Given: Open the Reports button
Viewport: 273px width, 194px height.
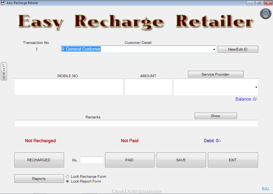Looking at the screenshot, I should [x=39, y=179].
